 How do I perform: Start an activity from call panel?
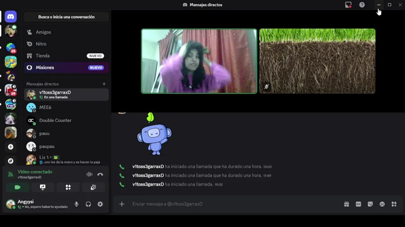pyautogui.click(x=68, y=187)
